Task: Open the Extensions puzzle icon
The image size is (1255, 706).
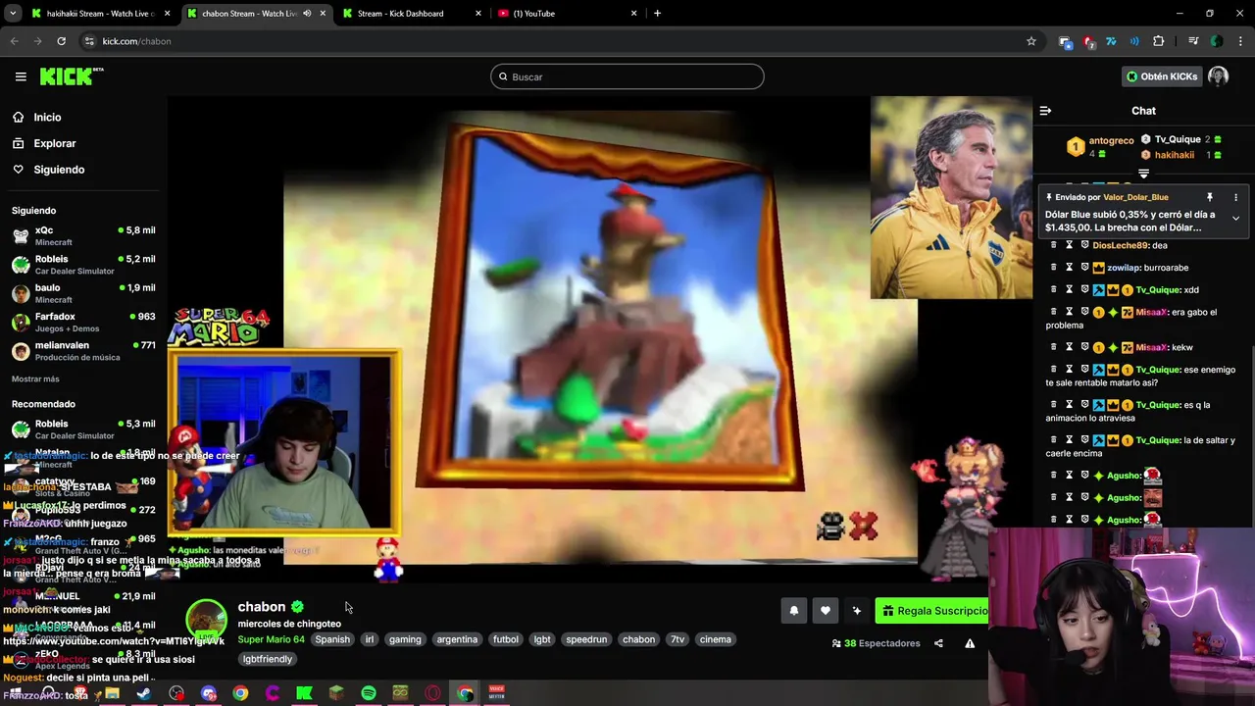Action: [x=1159, y=41]
